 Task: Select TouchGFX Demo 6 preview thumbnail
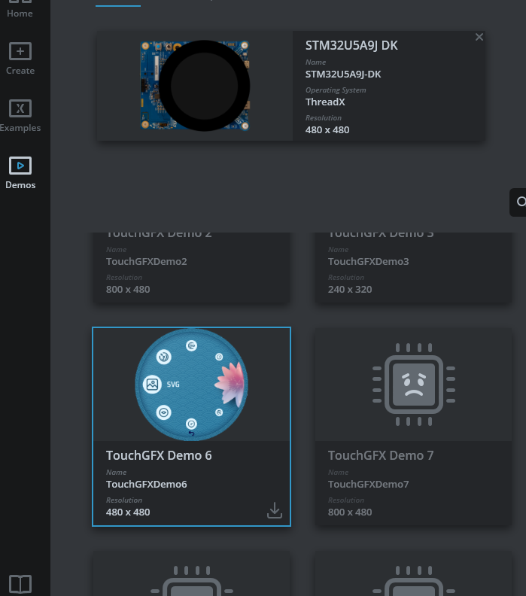[x=192, y=385]
